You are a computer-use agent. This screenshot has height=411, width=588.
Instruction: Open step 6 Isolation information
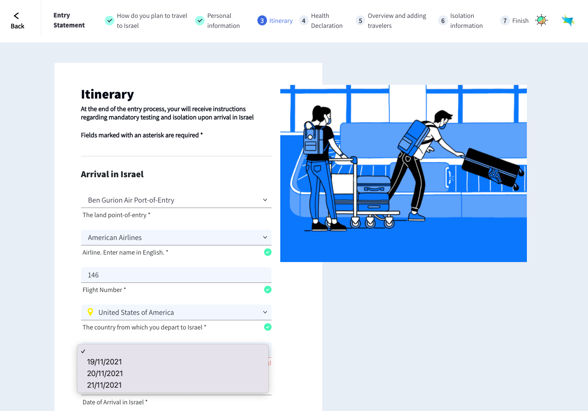point(461,21)
